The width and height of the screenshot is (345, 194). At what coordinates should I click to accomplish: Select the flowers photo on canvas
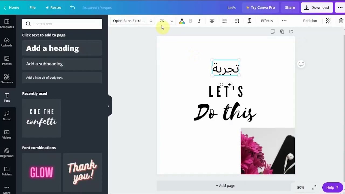tap(268, 151)
